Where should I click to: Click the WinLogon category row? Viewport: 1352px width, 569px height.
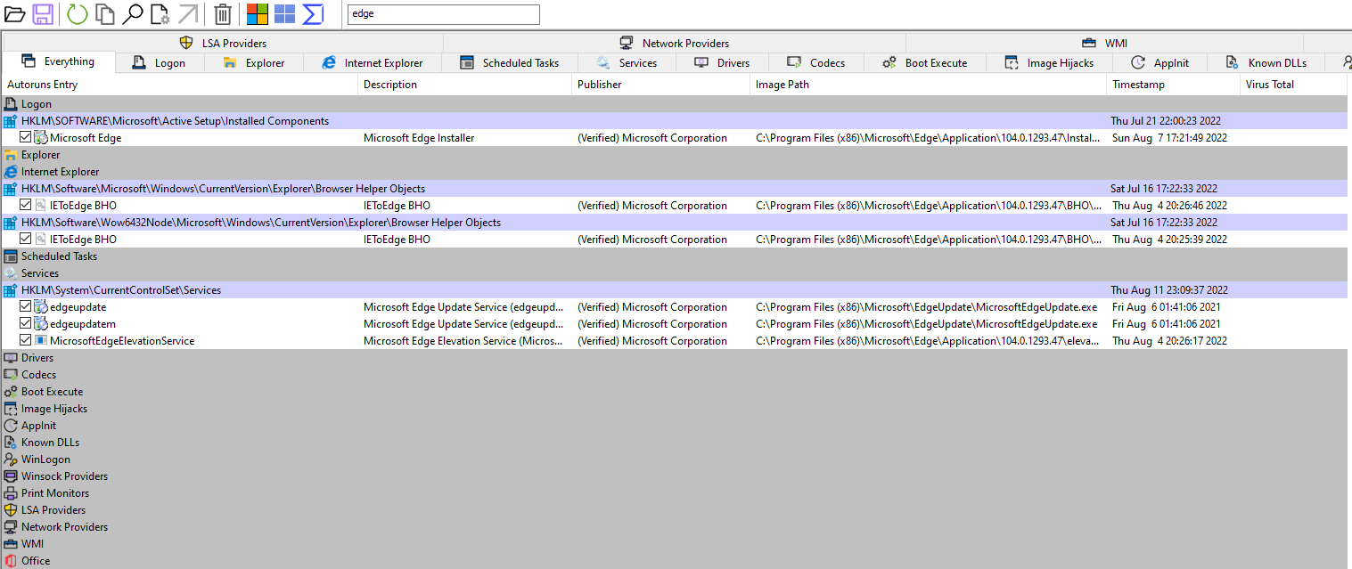(675, 459)
